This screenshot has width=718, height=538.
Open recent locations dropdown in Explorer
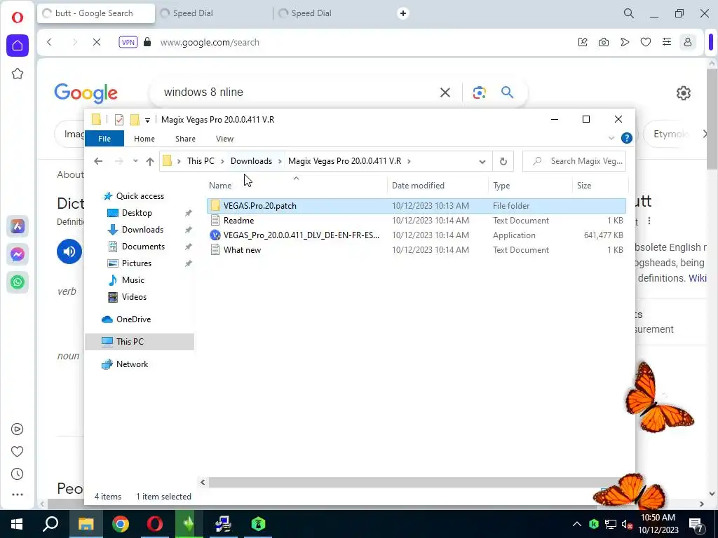pos(135,161)
